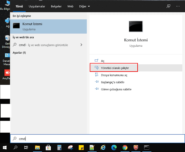Click Ağ network desktop icon
The height and width of the screenshot is (152, 185).
coord(7,23)
